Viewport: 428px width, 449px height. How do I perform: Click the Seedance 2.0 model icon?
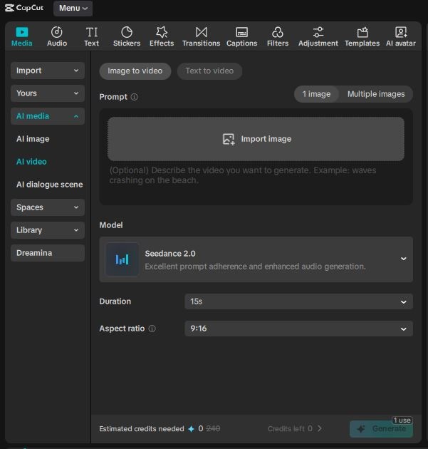click(x=122, y=259)
